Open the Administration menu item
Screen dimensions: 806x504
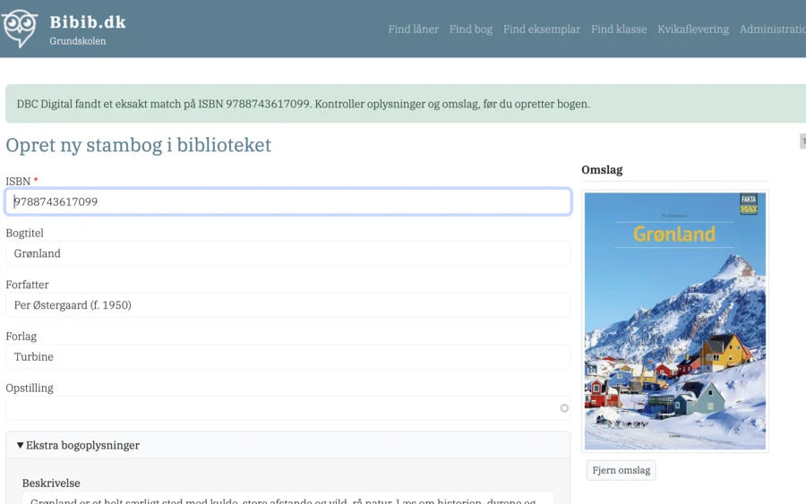point(773,30)
